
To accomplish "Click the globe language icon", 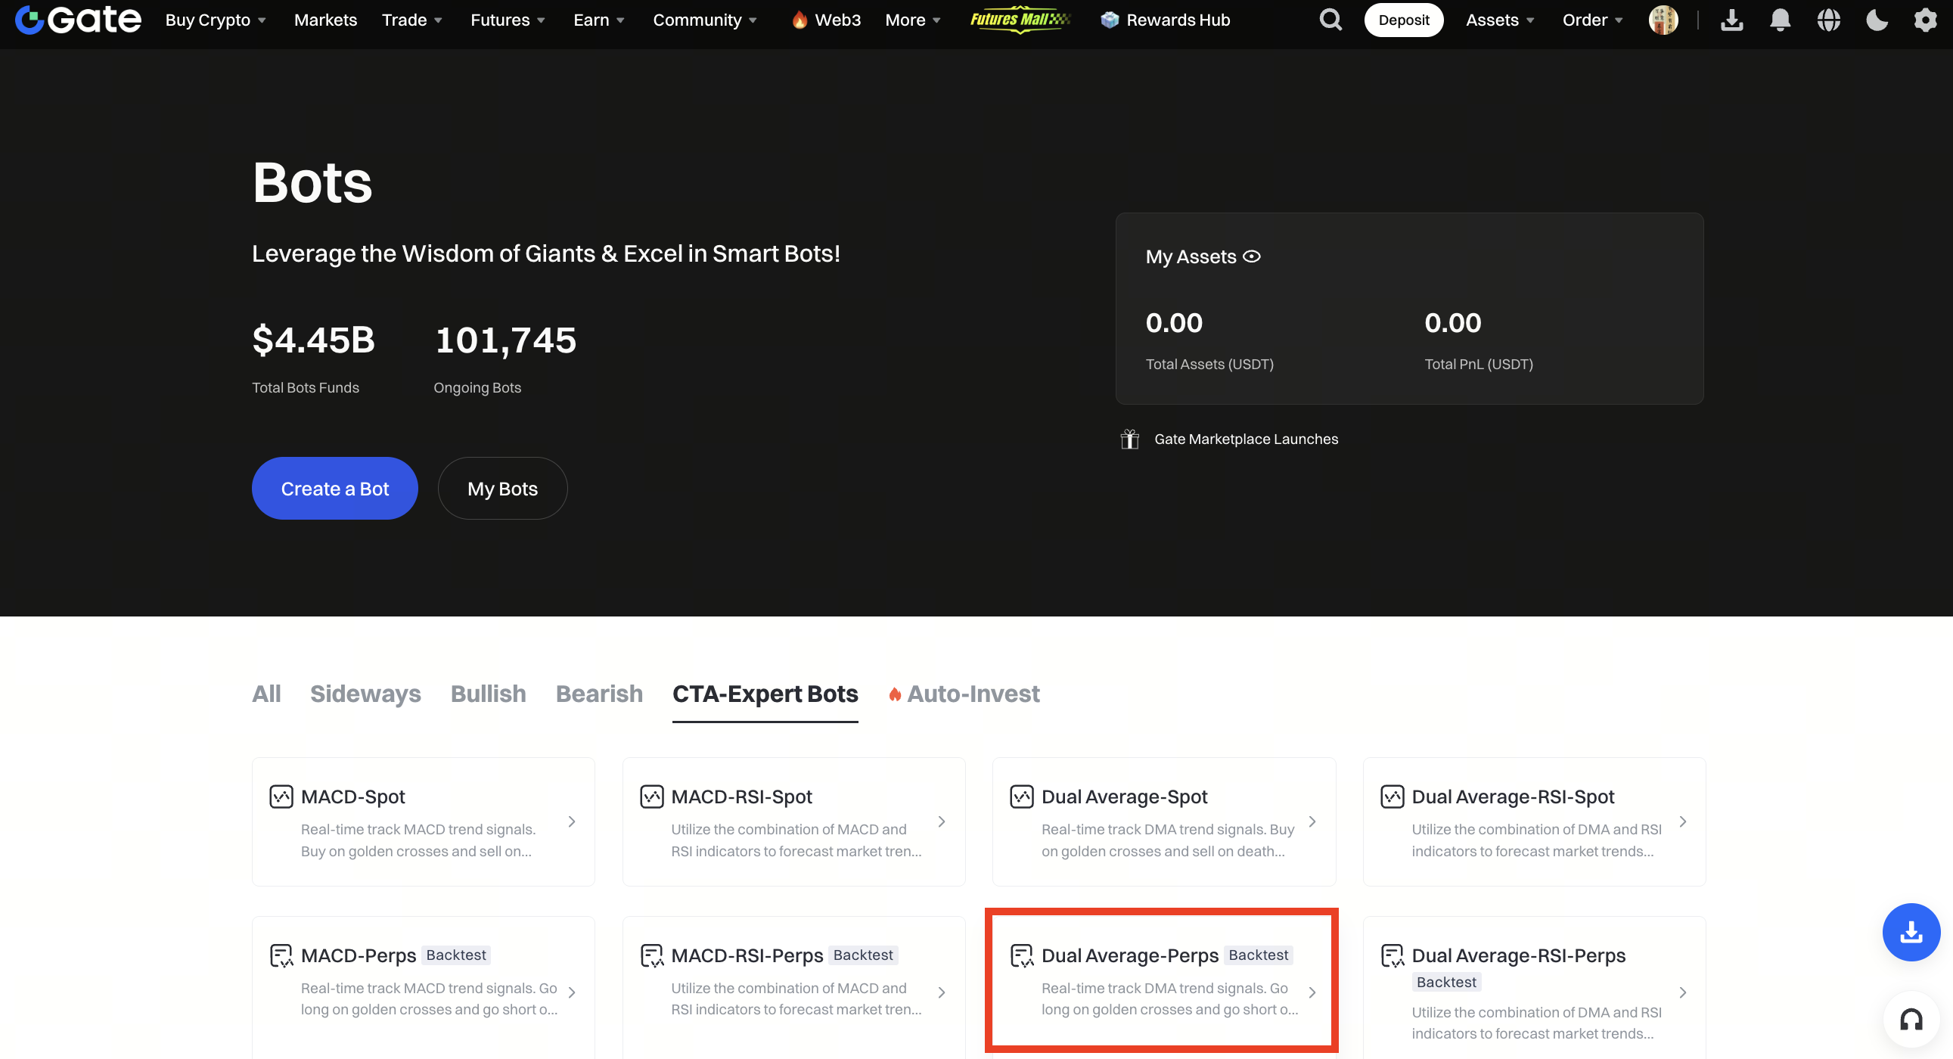I will point(1828,20).
